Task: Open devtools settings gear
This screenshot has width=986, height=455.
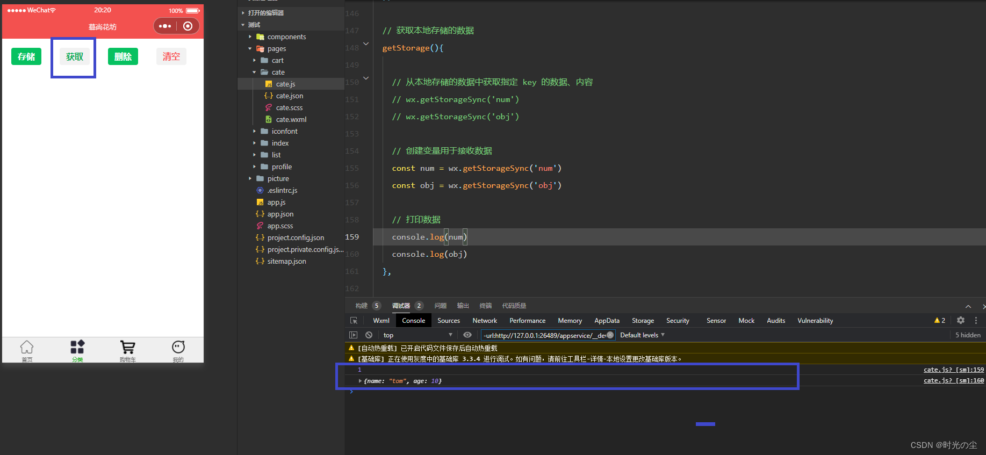Action: coord(961,320)
